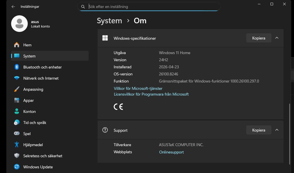This screenshot has height=173, width=294.
Task: Click the Onlinesupport website link
Action: coord(171,152)
